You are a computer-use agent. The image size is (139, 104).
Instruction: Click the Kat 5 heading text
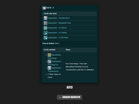[x=49, y=8]
